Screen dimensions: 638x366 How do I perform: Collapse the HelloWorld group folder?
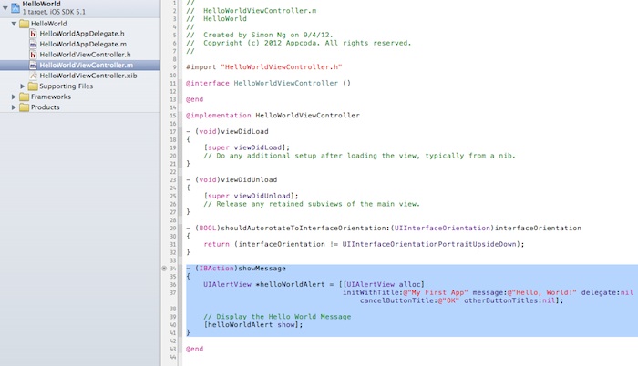[x=12, y=23]
